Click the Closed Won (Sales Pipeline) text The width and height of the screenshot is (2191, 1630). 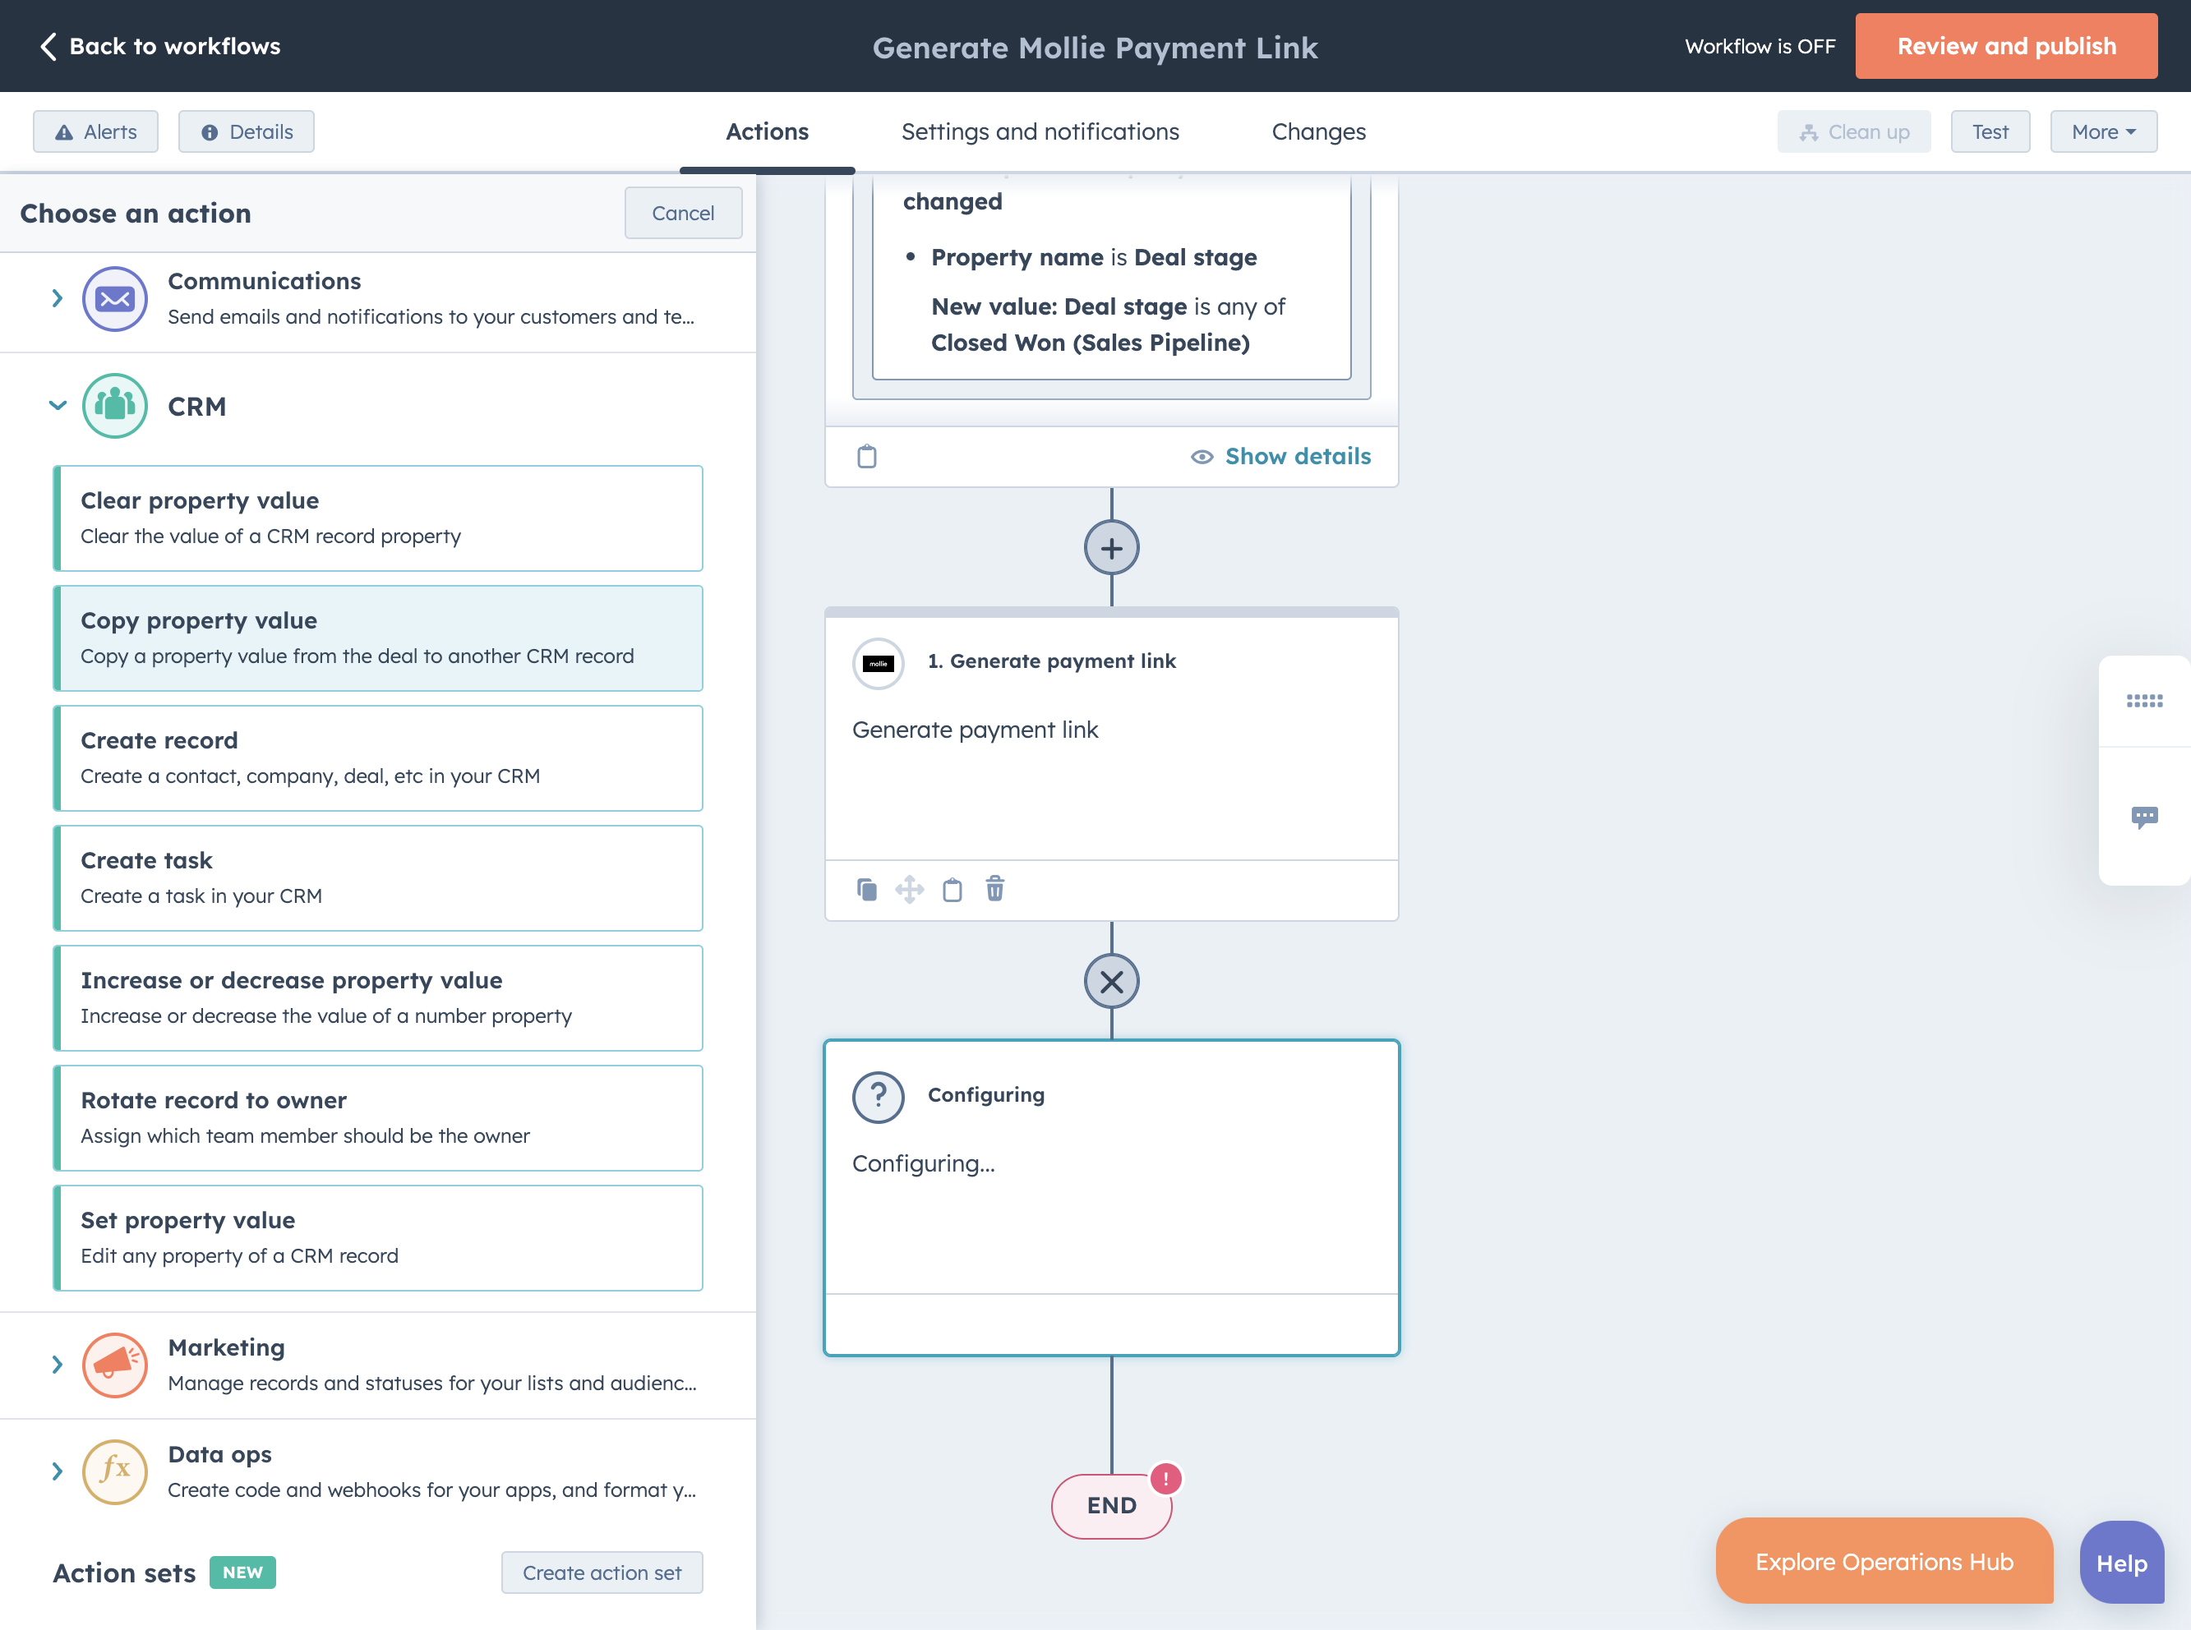click(x=1090, y=343)
